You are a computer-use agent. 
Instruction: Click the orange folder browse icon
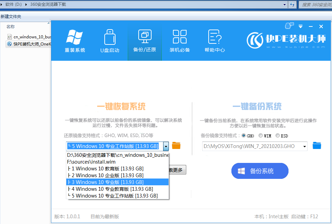pyautogui.click(x=176, y=146)
